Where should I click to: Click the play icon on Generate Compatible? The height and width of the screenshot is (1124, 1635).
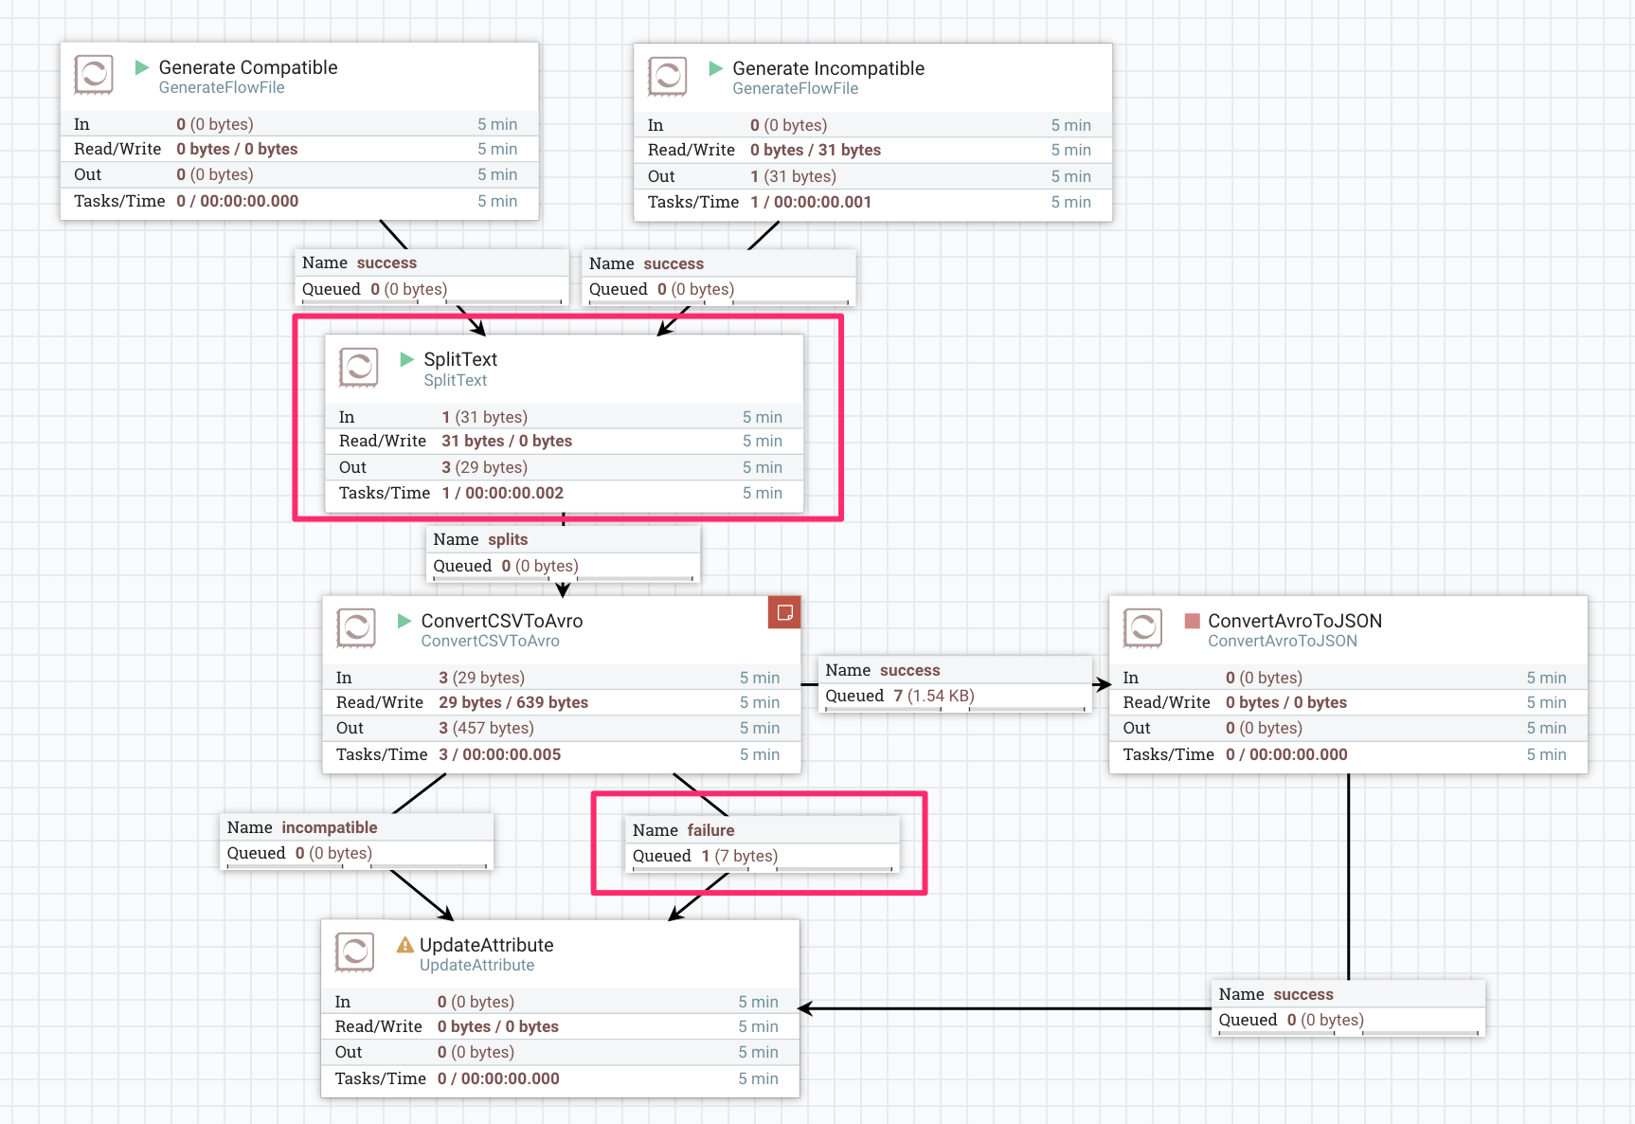coord(142,67)
